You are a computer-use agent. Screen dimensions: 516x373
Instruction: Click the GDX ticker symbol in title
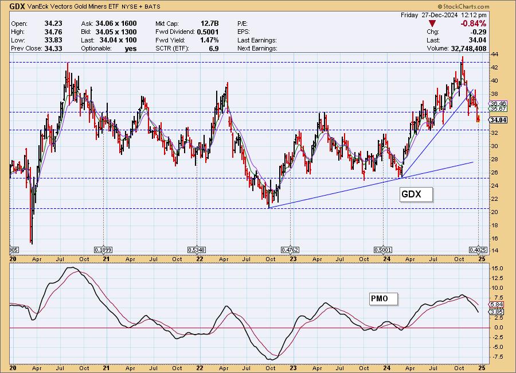click(x=17, y=6)
